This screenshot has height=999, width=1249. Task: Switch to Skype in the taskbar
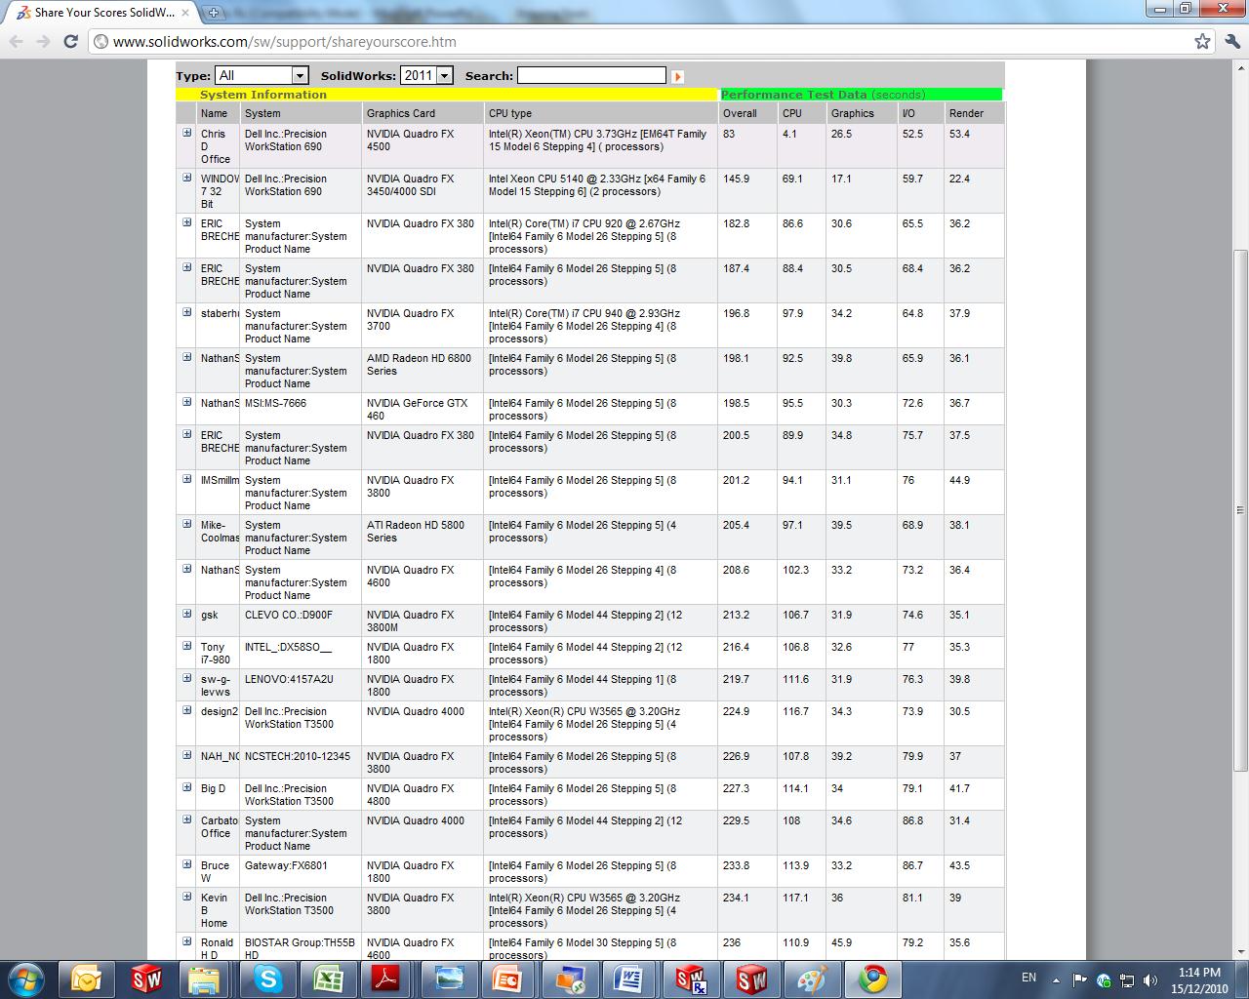coord(267,979)
